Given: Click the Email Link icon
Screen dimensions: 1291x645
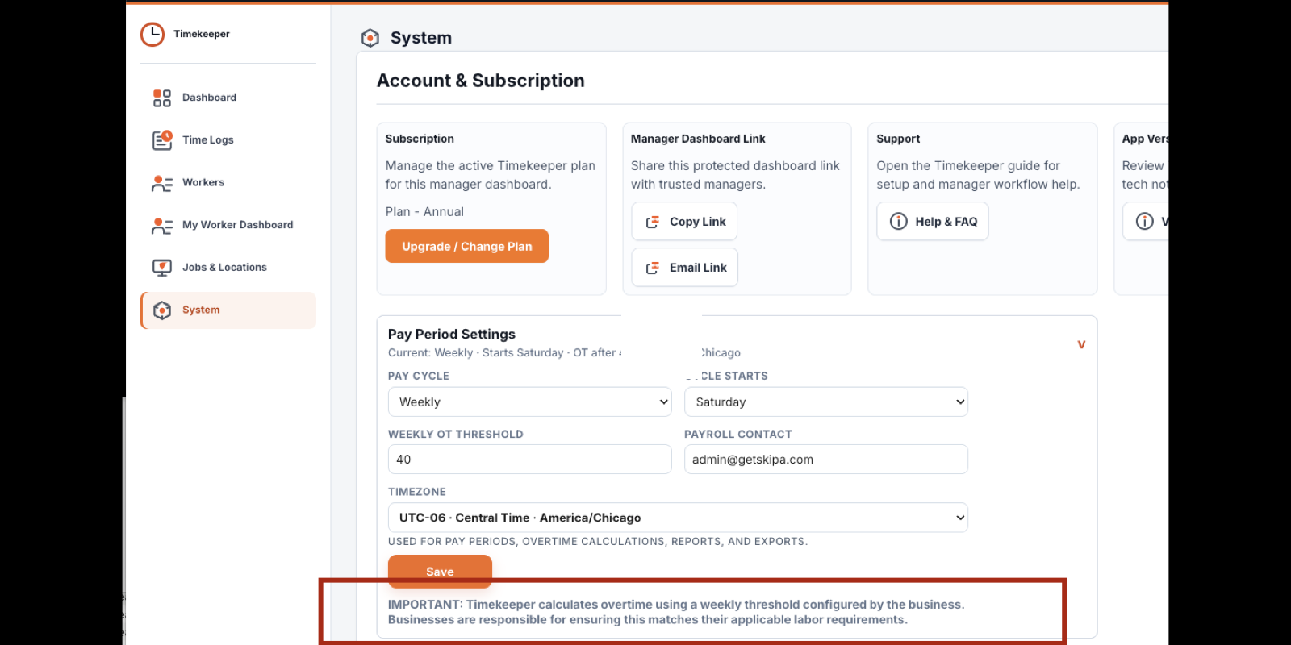Looking at the screenshot, I should [x=653, y=268].
